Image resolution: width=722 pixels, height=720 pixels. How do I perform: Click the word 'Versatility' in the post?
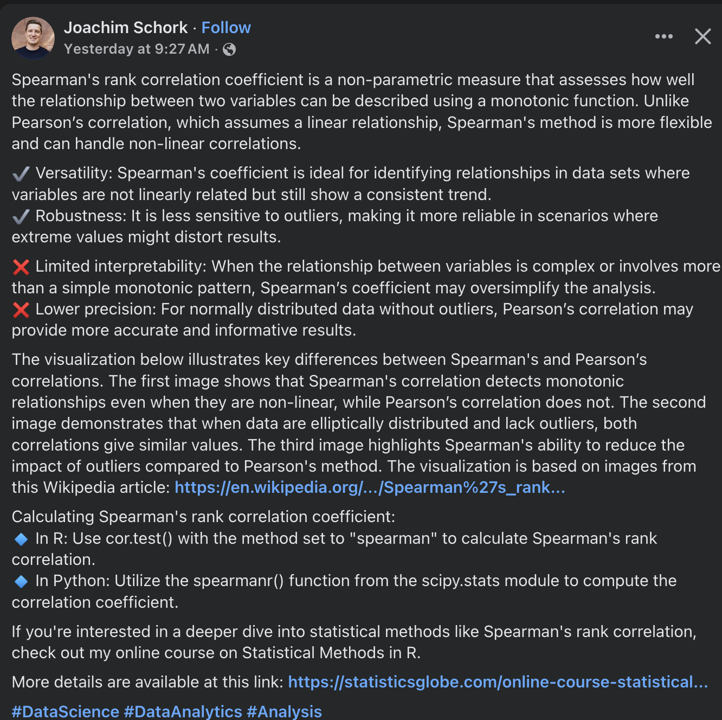(x=73, y=173)
